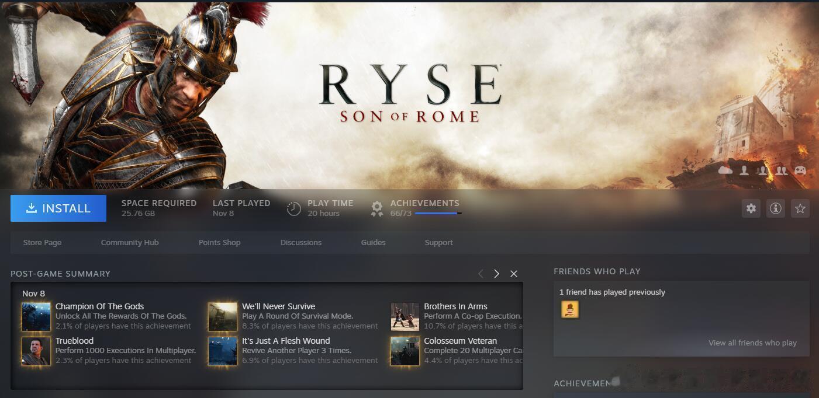Add game to favorites with star icon
Viewport: 819px width, 398px height.
point(800,208)
